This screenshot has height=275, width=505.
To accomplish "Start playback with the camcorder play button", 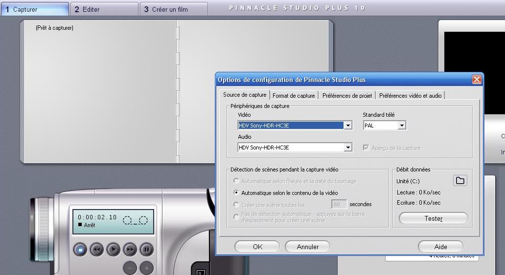I will [114, 249].
